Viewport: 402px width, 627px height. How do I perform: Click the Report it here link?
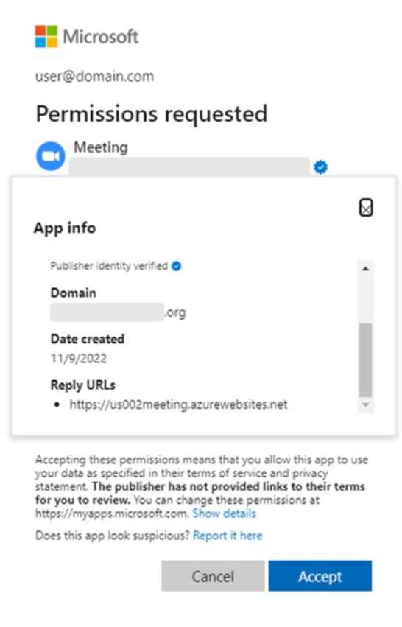(228, 536)
